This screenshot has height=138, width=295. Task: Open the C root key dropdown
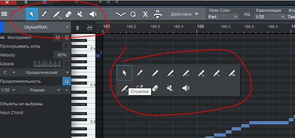pyautogui.click(x=8, y=73)
